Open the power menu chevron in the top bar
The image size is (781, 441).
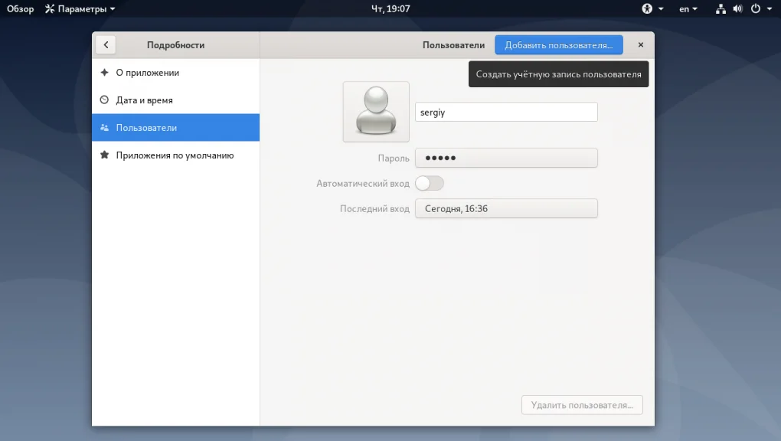tap(769, 8)
